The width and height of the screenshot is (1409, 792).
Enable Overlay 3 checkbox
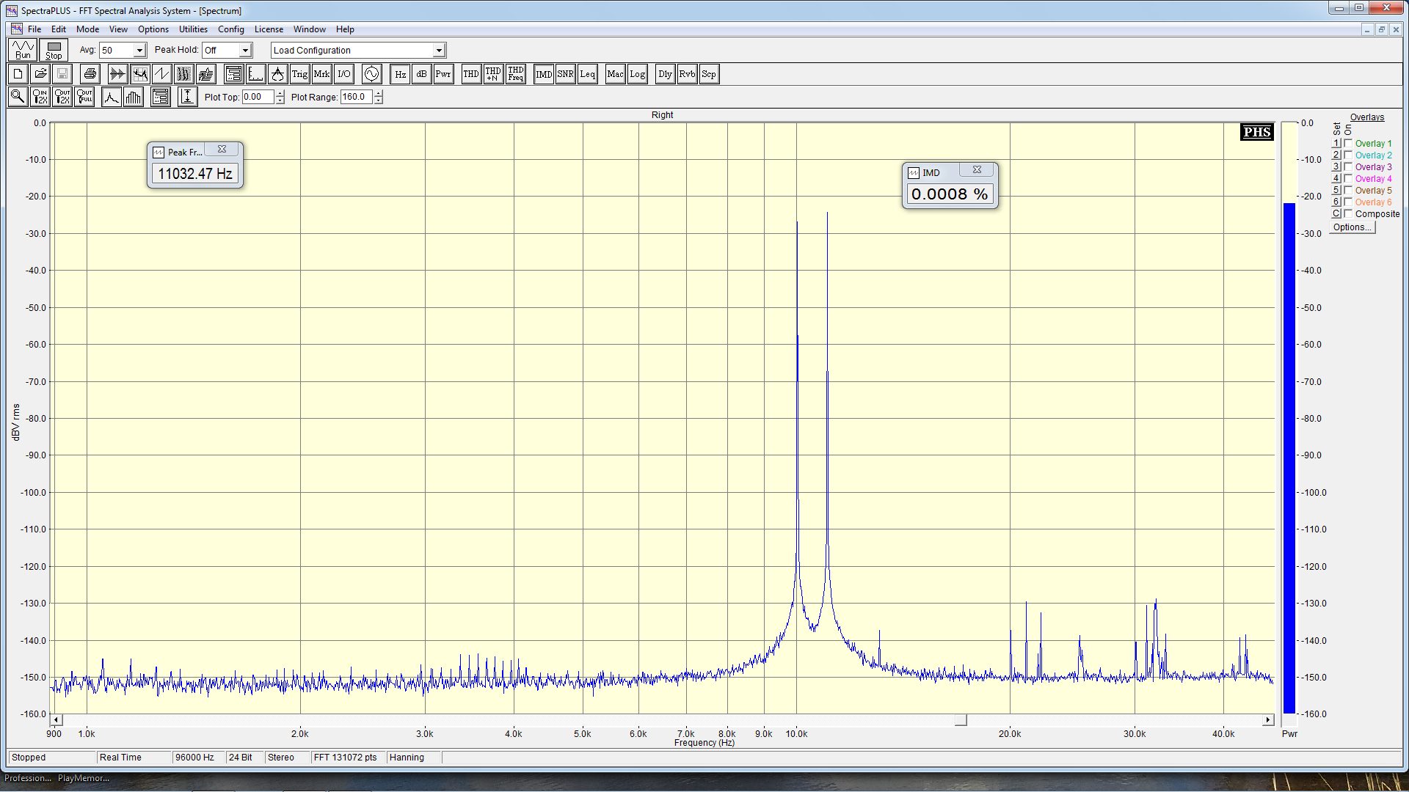1348,167
